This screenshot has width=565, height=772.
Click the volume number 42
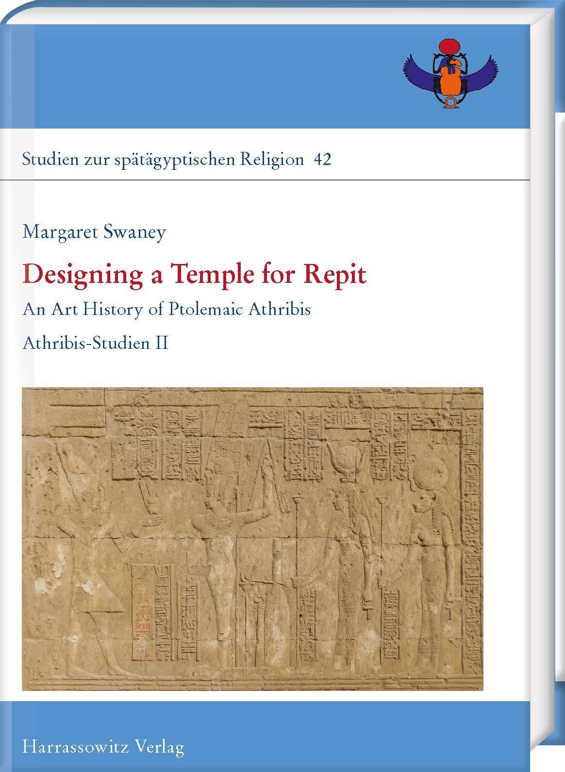pyautogui.click(x=323, y=160)
